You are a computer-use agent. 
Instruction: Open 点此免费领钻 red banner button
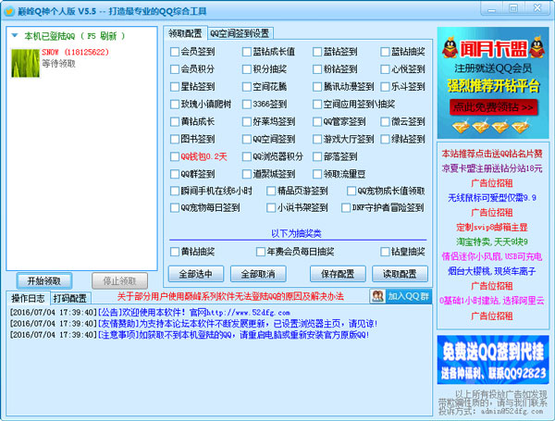pos(493,107)
